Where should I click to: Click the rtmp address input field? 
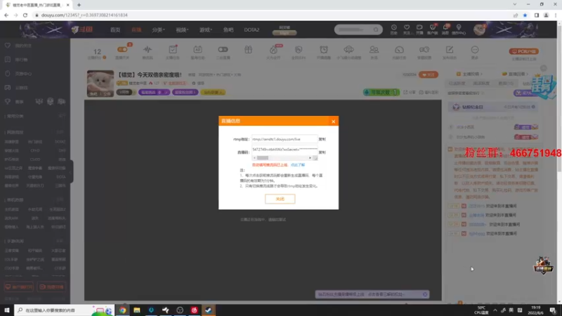[x=285, y=139]
